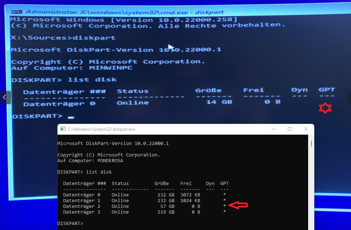Click the '57 GB' size value
Viewport: 351px width, 230px height.
pyautogui.click(x=167, y=206)
